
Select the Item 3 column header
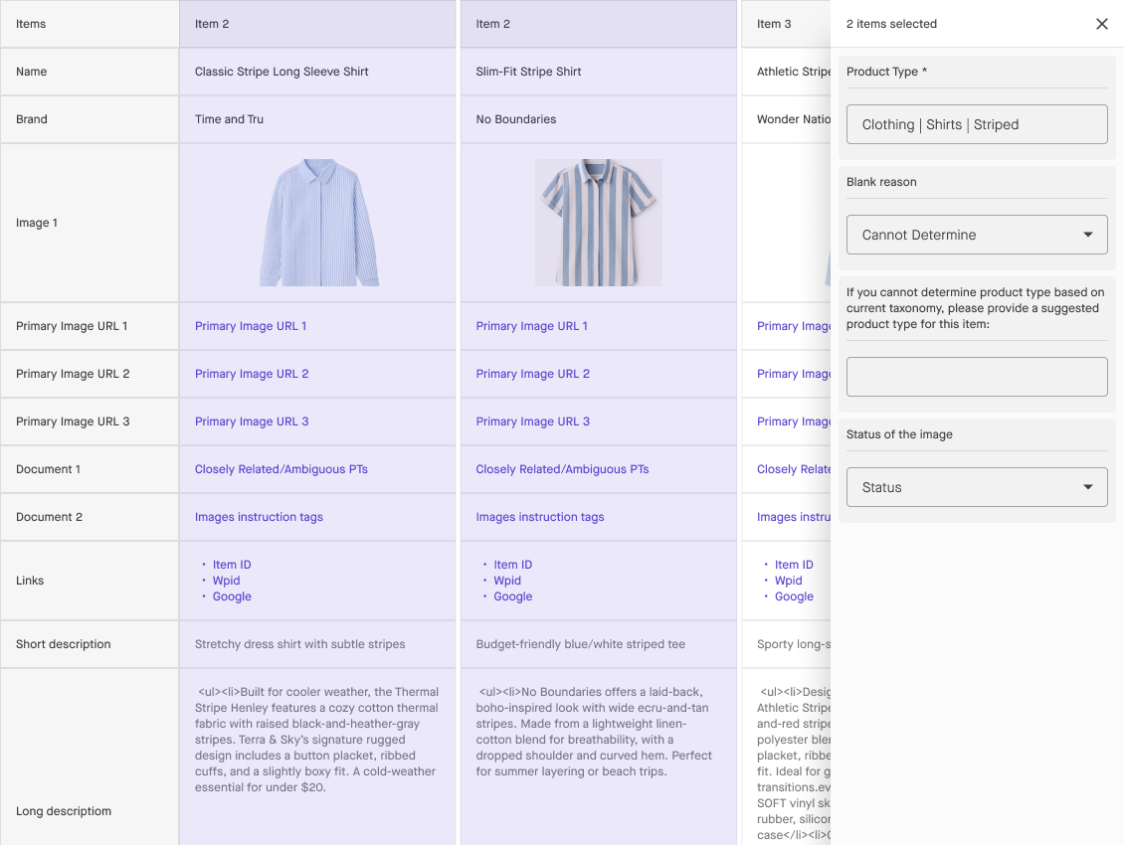pos(786,24)
